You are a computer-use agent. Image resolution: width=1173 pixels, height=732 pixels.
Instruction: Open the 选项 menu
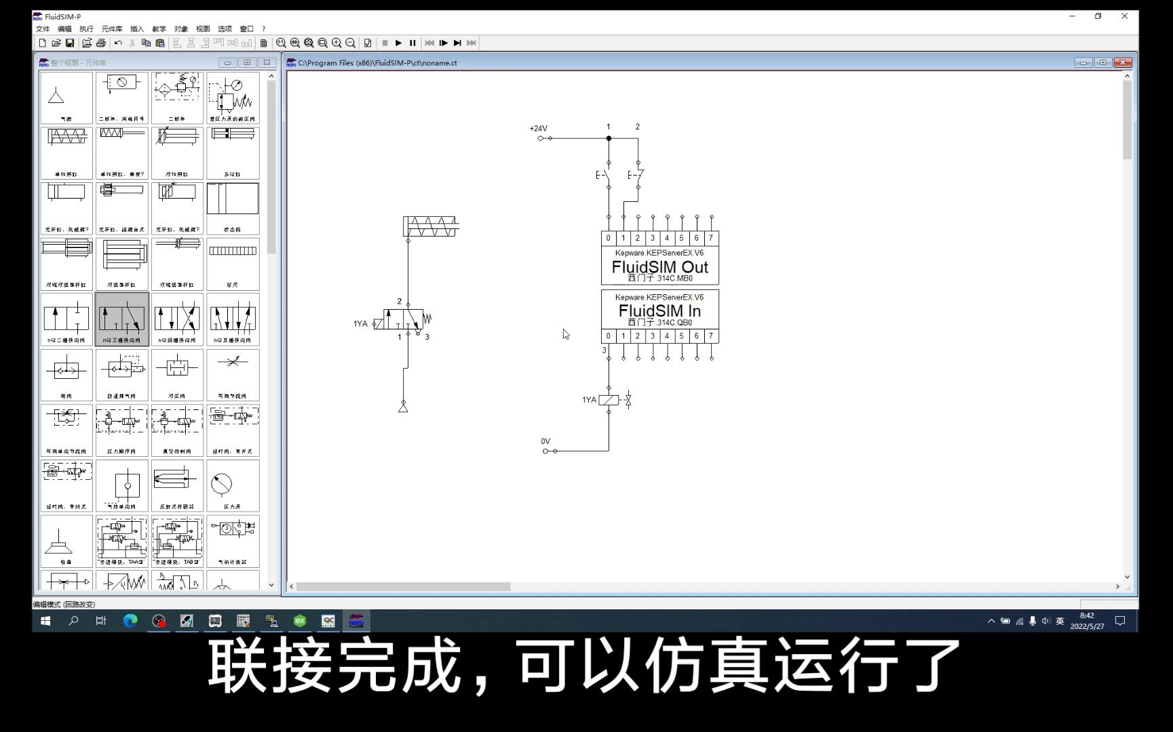point(224,28)
